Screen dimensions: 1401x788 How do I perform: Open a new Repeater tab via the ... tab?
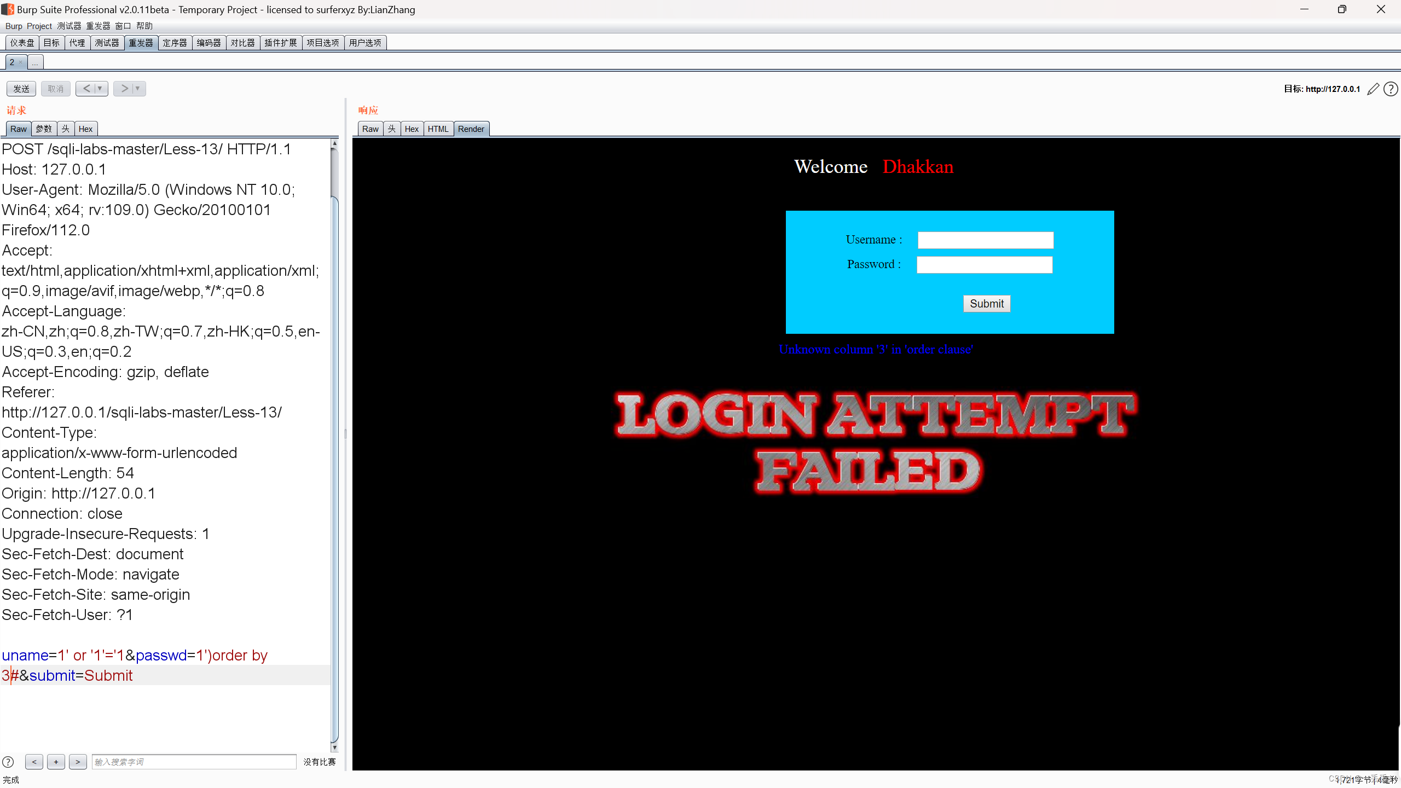(x=34, y=62)
